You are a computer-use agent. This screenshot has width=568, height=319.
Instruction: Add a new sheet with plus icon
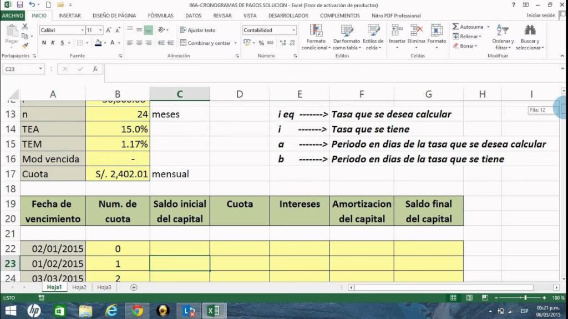click(x=134, y=287)
